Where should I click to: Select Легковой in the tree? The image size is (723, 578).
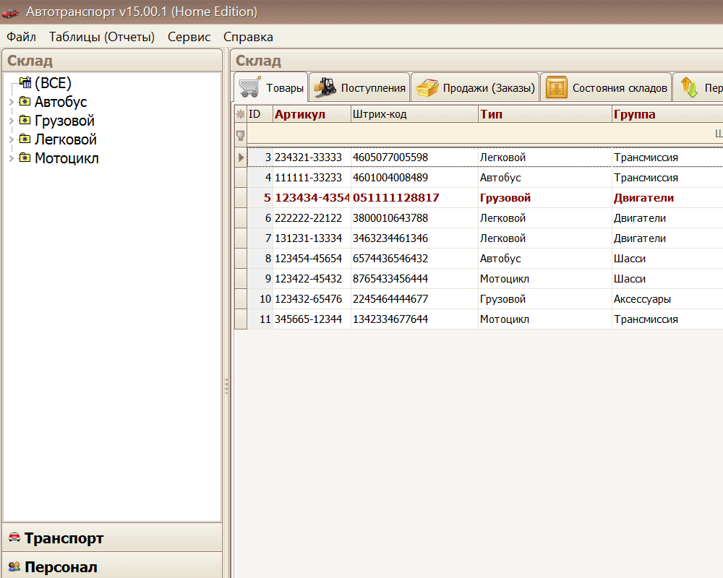click(x=66, y=139)
